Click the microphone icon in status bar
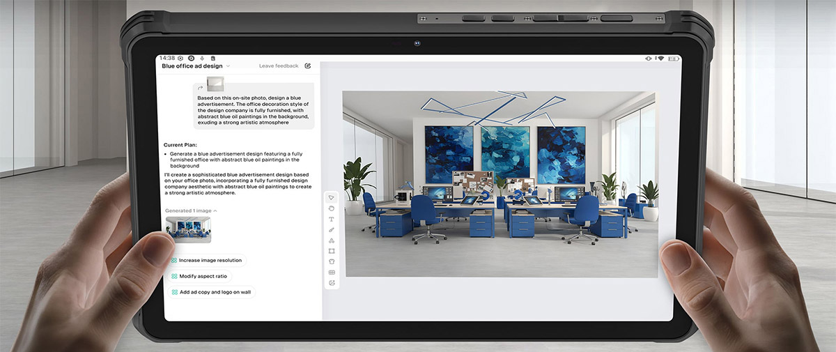836x352 pixels. [202, 58]
